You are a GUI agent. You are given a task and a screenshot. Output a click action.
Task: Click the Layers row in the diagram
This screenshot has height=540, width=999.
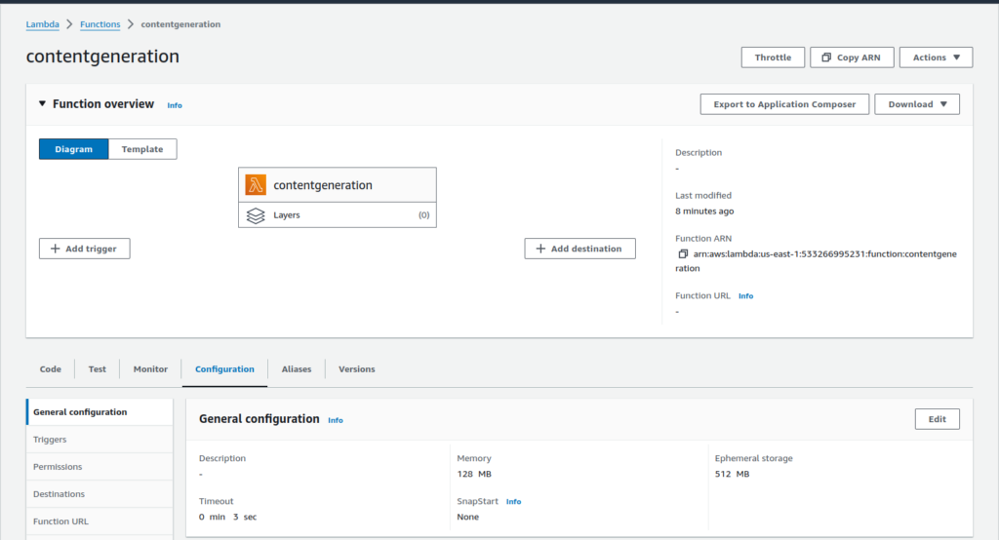click(338, 215)
